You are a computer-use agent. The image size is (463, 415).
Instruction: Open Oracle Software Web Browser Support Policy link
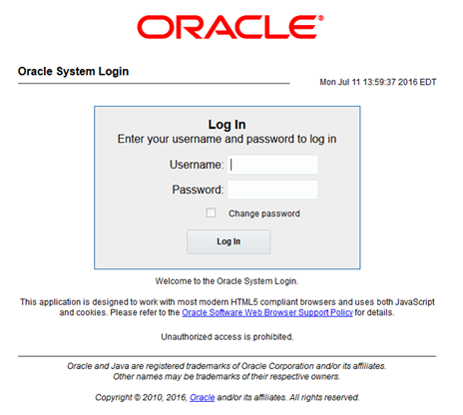point(267,312)
